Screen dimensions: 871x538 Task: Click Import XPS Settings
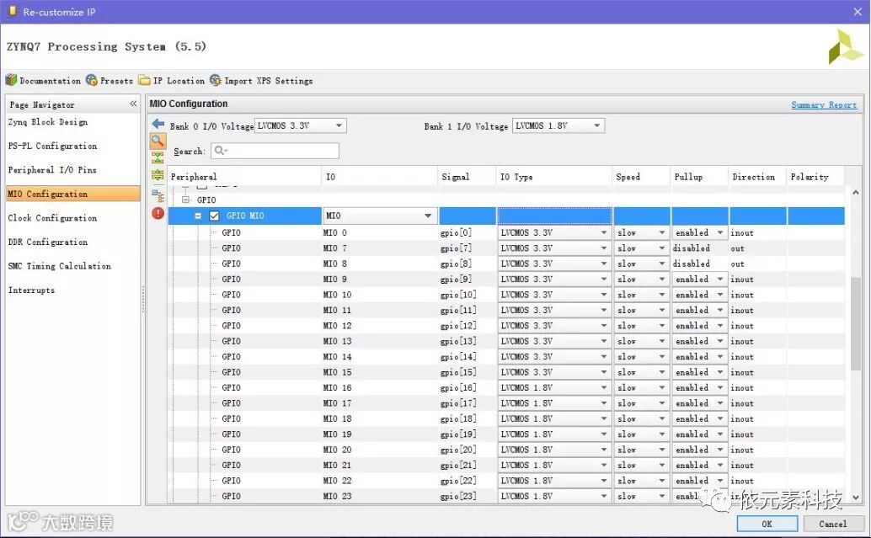coord(261,81)
